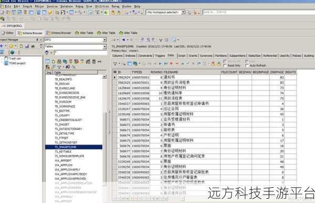The image size is (315, 203).
Task: Open the schema selection dropdown
Action: coord(104,40)
